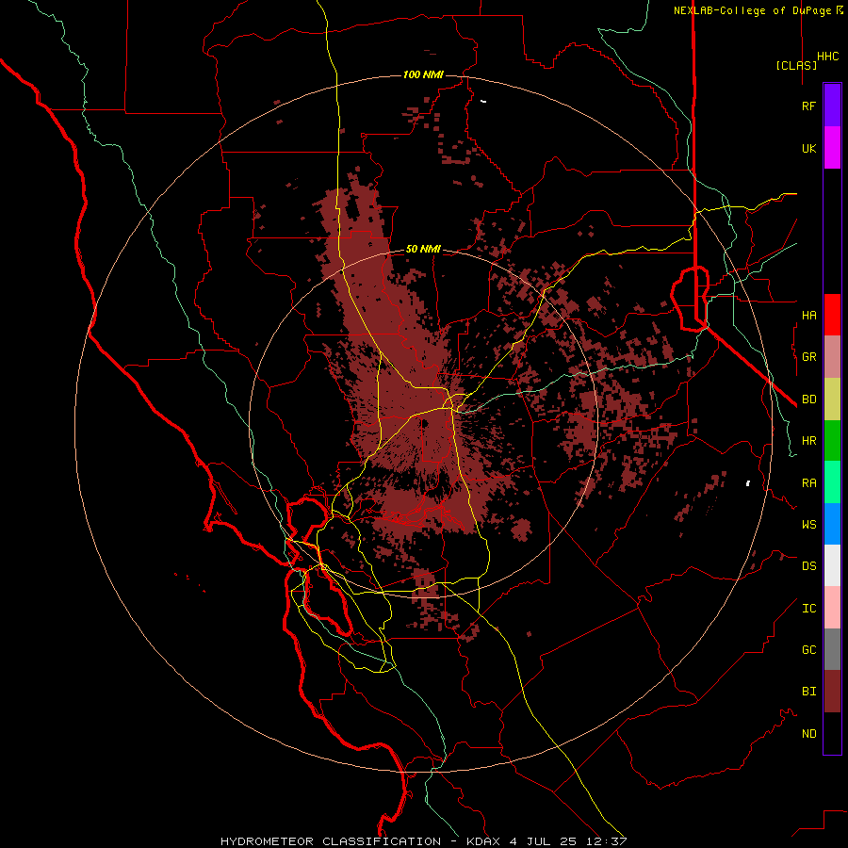Select the GR pink legend swatch
This screenshot has height=848, width=848.
click(x=832, y=357)
